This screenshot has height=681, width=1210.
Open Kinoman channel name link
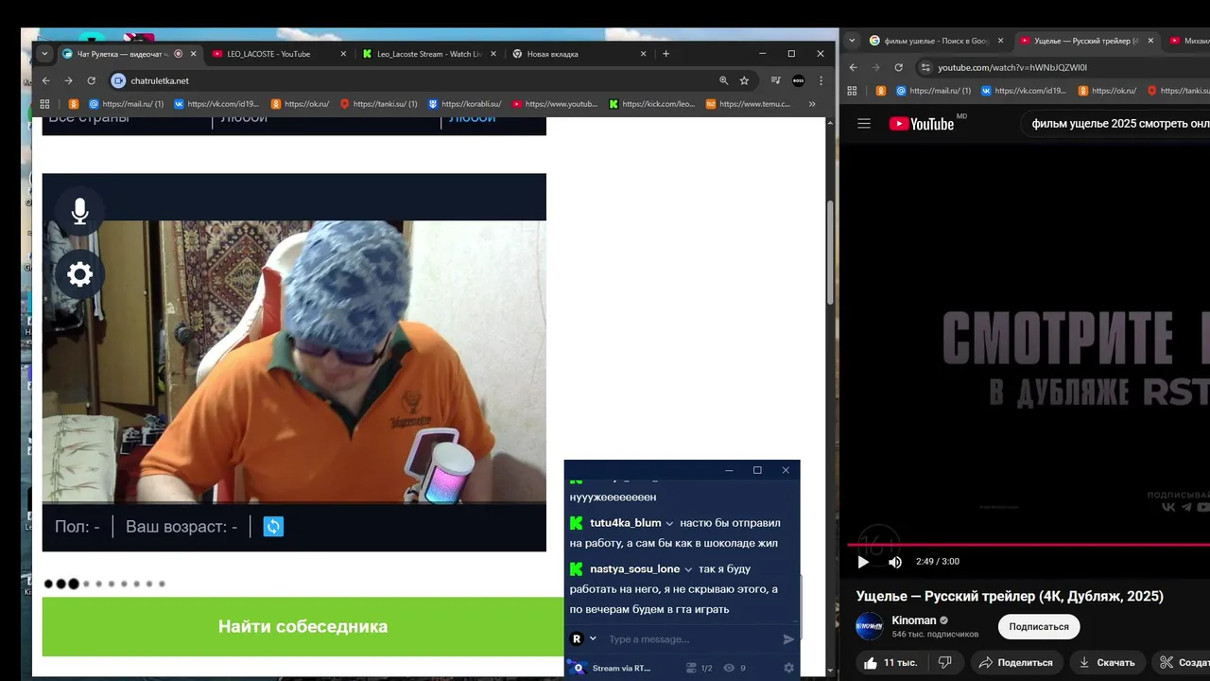(913, 620)
